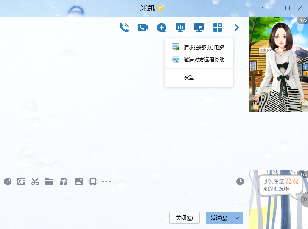The width and height of the screenshot is (308, 229).
Task: Expand more toolbar items with right chevron
Action: pos(236,28)
